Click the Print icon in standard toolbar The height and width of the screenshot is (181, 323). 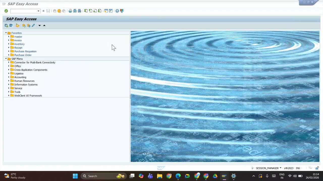click(x=70, y=11)
